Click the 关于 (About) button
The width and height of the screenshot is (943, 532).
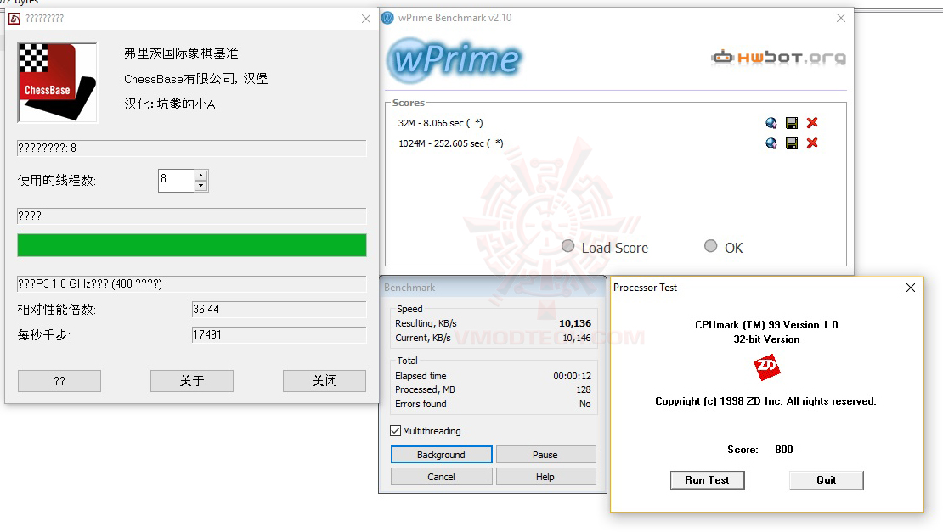coord(192,381)
